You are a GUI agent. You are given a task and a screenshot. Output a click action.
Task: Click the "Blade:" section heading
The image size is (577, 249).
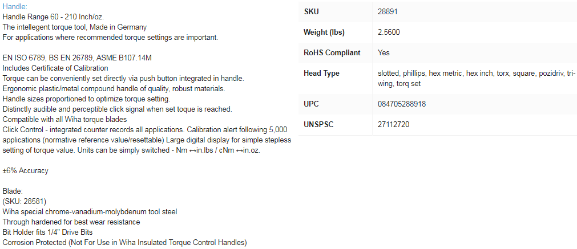13,191
